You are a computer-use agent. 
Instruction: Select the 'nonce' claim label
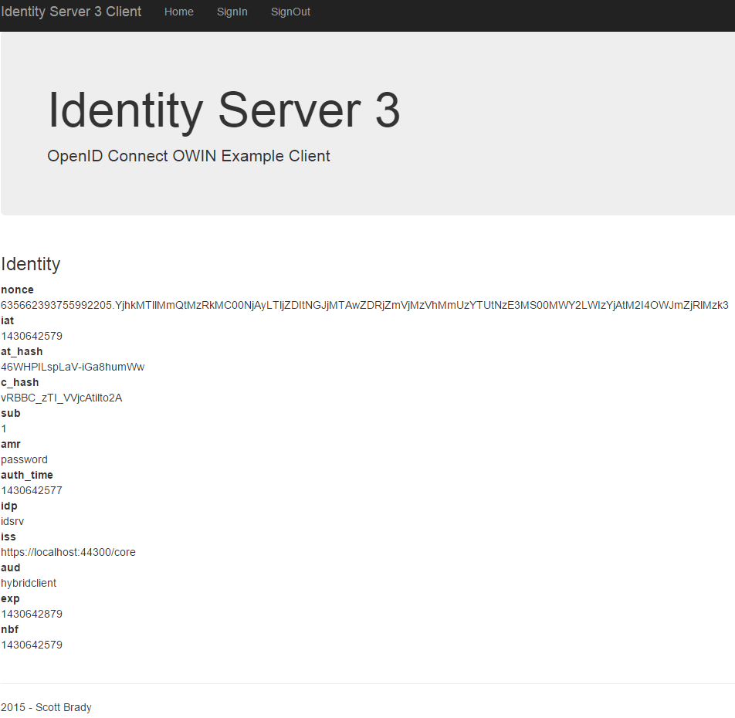17,290
